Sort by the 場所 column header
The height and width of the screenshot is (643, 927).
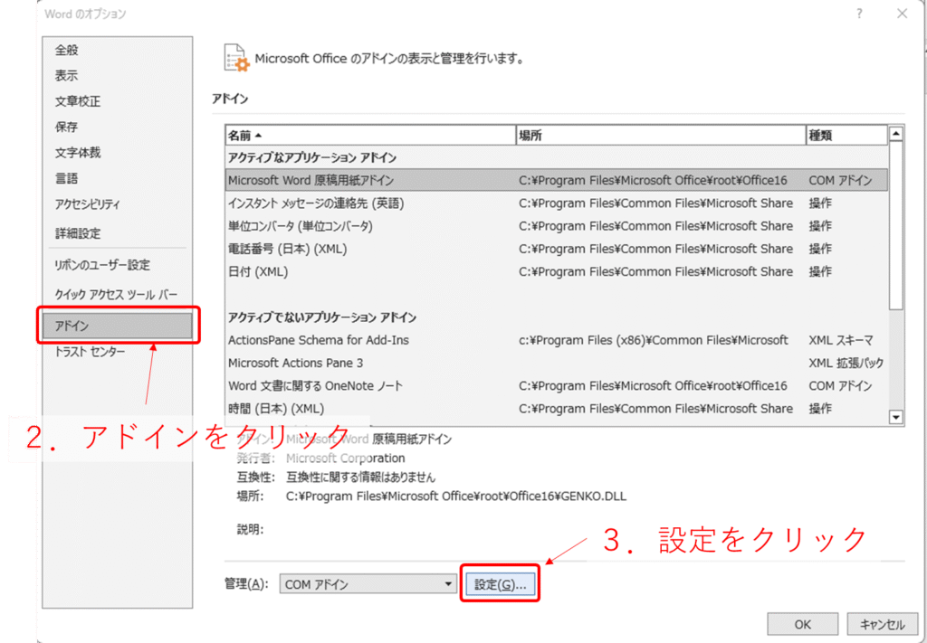[x=660, y=136]
